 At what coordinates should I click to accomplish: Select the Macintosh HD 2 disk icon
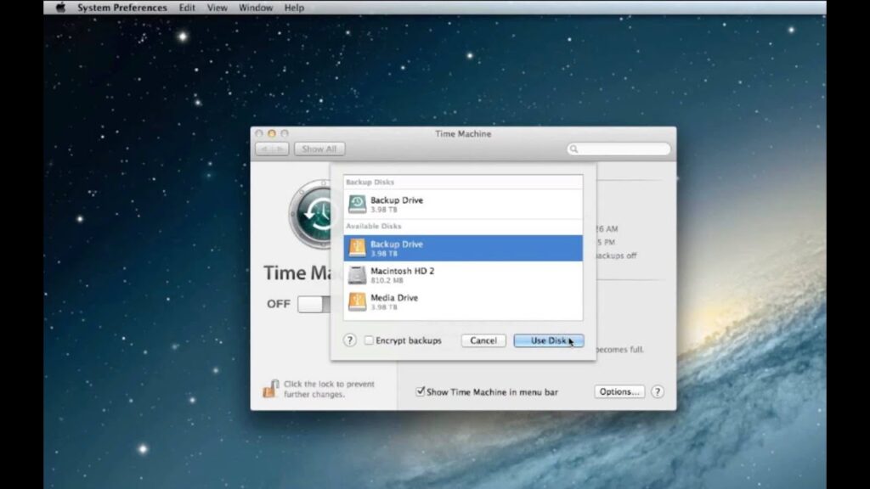click(x=358, y=274)
